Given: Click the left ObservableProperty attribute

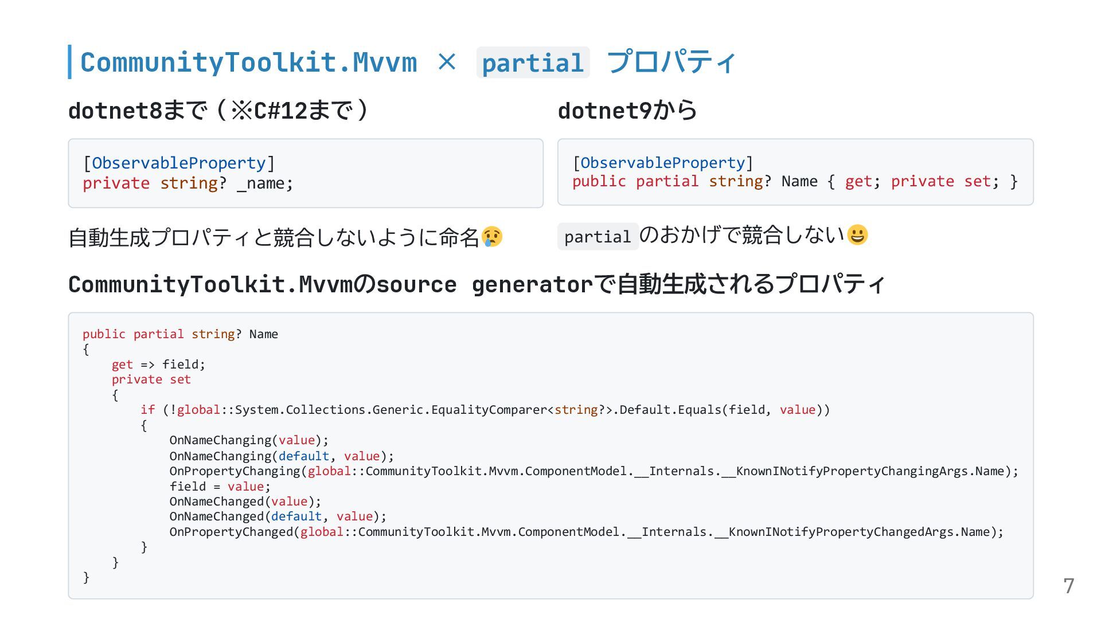Looking at the screenshot, I should click(179, 163).
